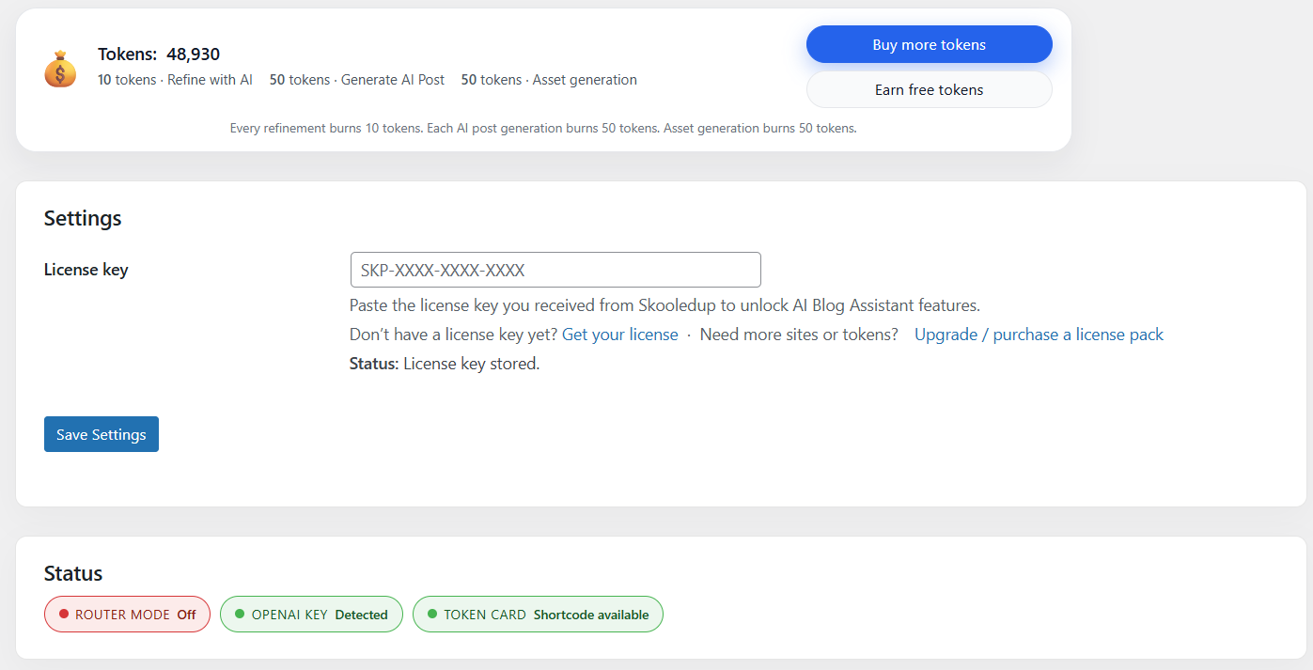Click the License key field label

pos(86,270)
